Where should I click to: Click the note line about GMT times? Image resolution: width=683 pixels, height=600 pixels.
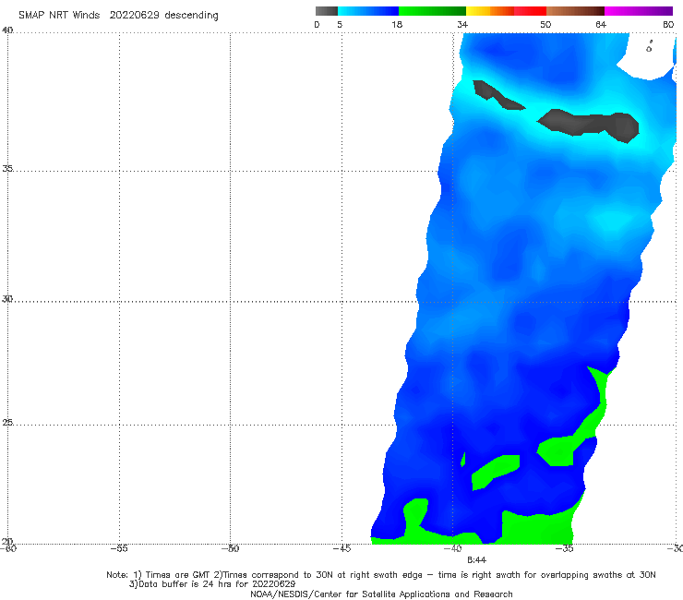click(381, 575)
